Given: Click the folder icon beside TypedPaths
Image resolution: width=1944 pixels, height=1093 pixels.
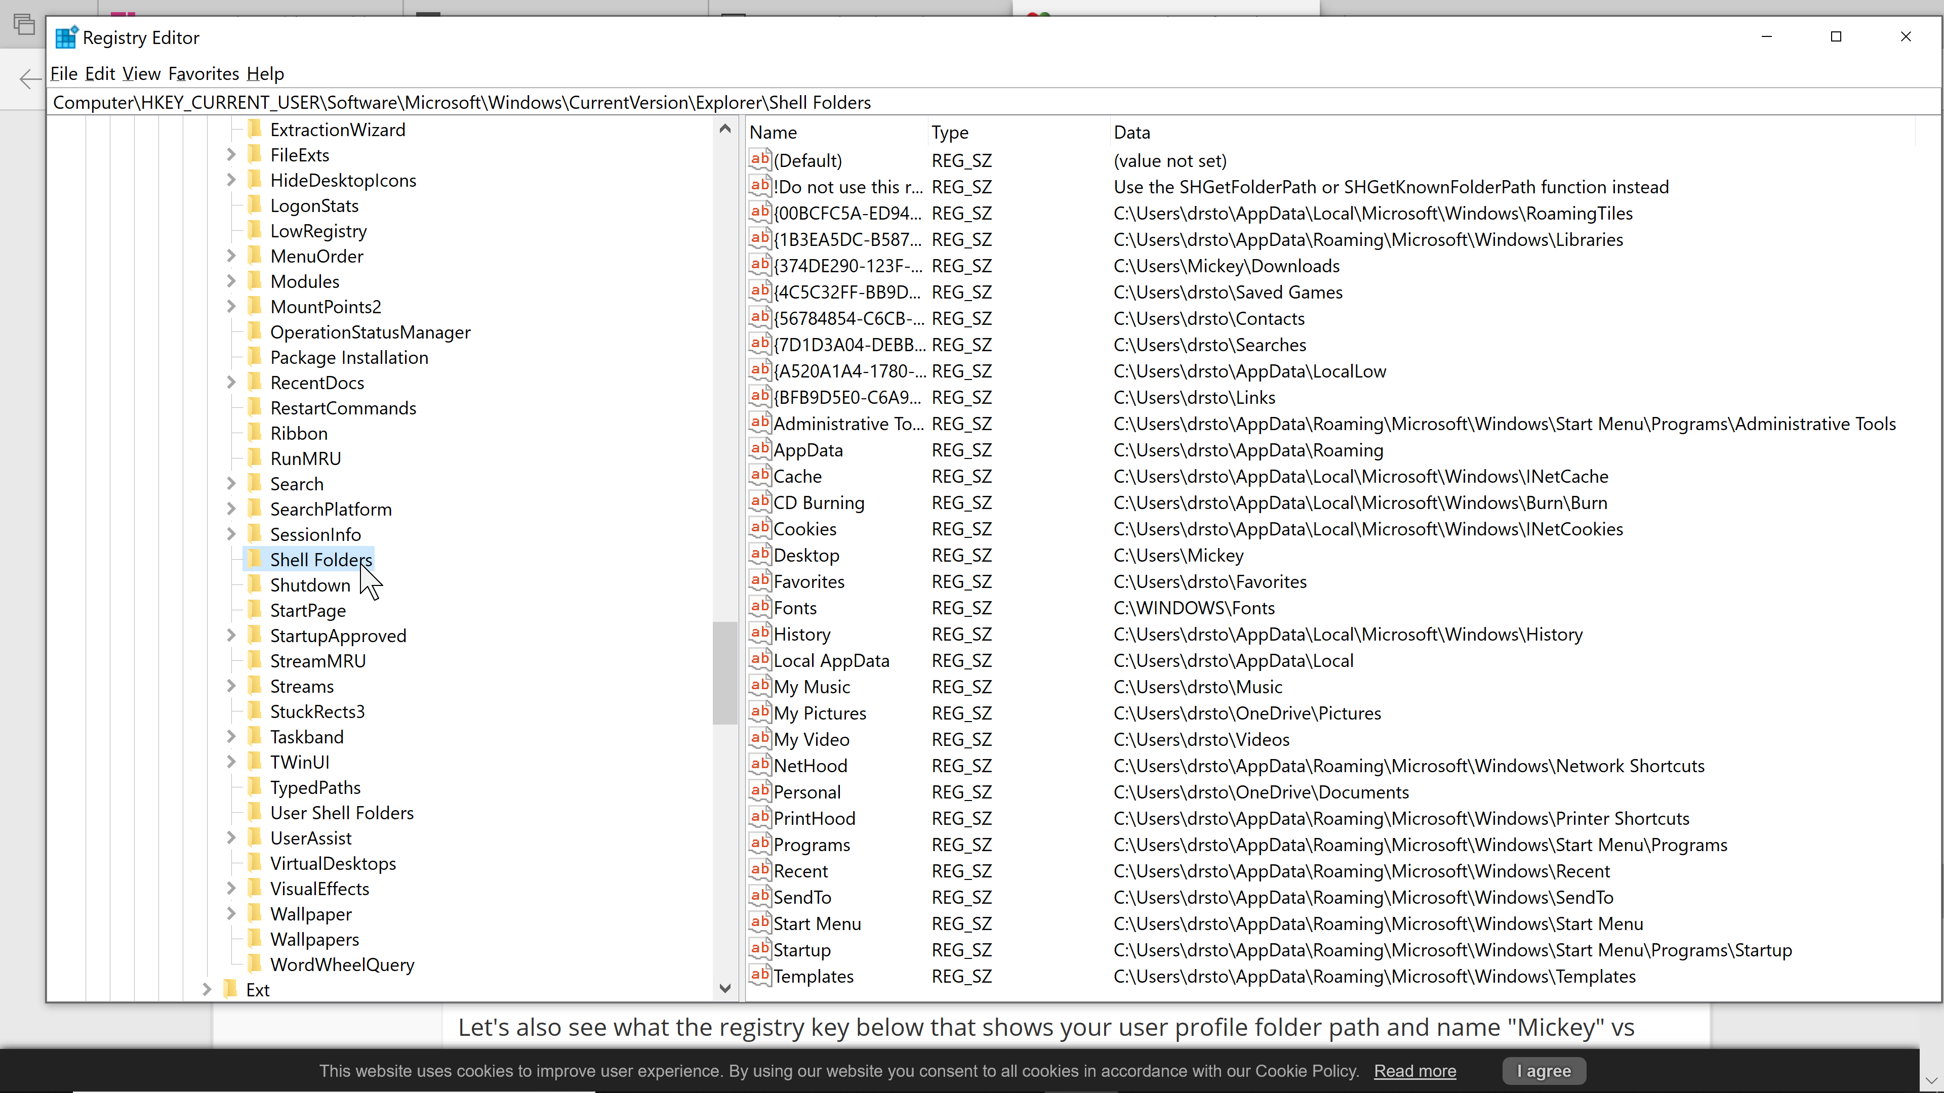Looking at the screenshot, I should [256, 787].
